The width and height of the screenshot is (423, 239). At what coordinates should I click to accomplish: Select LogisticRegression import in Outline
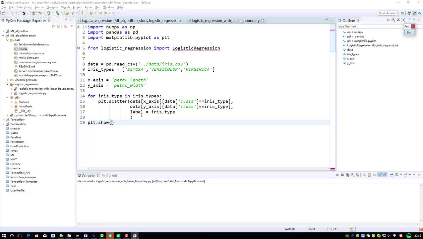coord(372,45)
